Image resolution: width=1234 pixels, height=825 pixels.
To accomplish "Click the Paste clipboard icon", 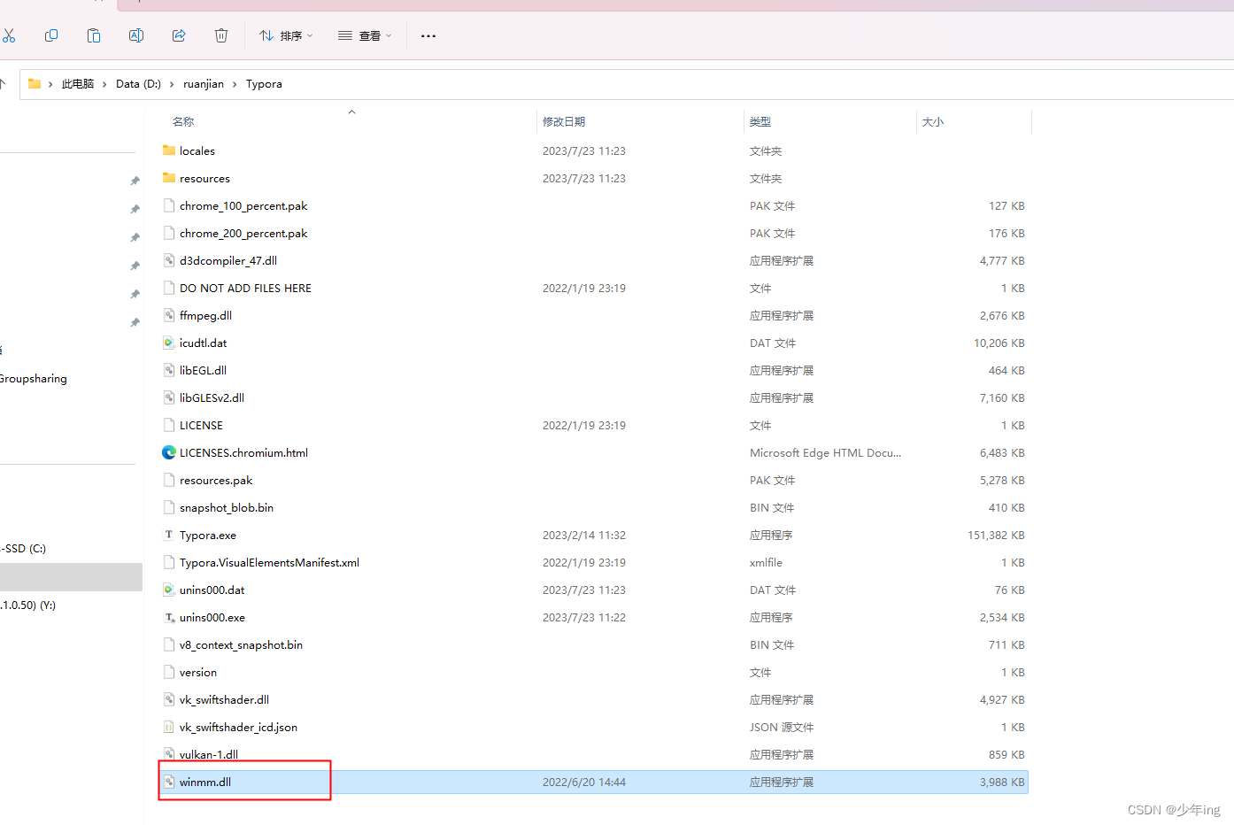I will [x=94, y=35].
